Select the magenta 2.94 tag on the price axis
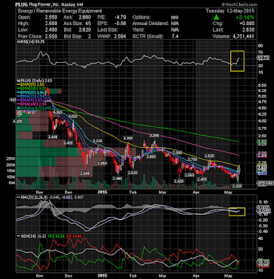This screenshot has height=279, width=274. 262,155
